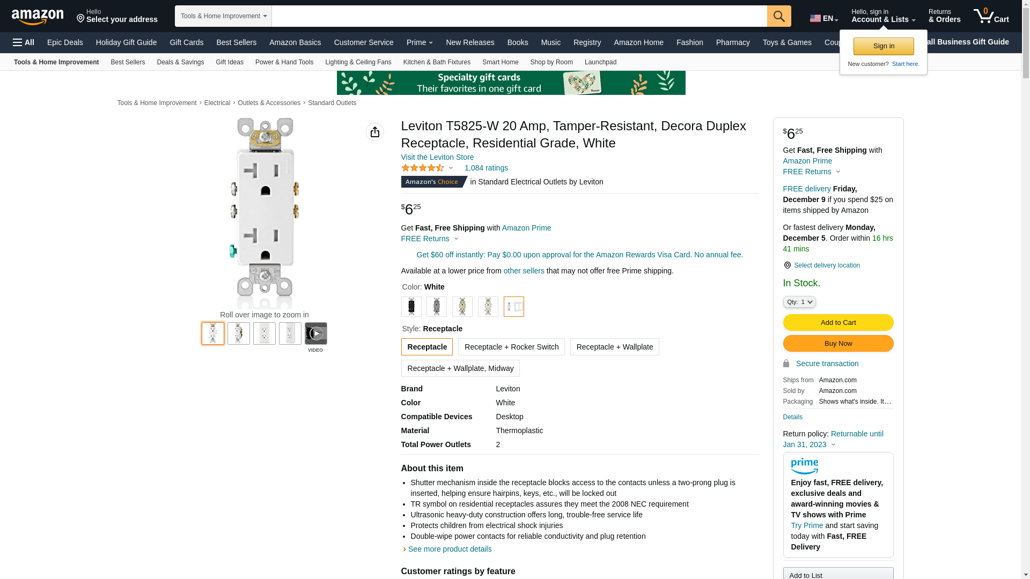Click the star rating icons

pyautogui.click(x=423, y=168)
